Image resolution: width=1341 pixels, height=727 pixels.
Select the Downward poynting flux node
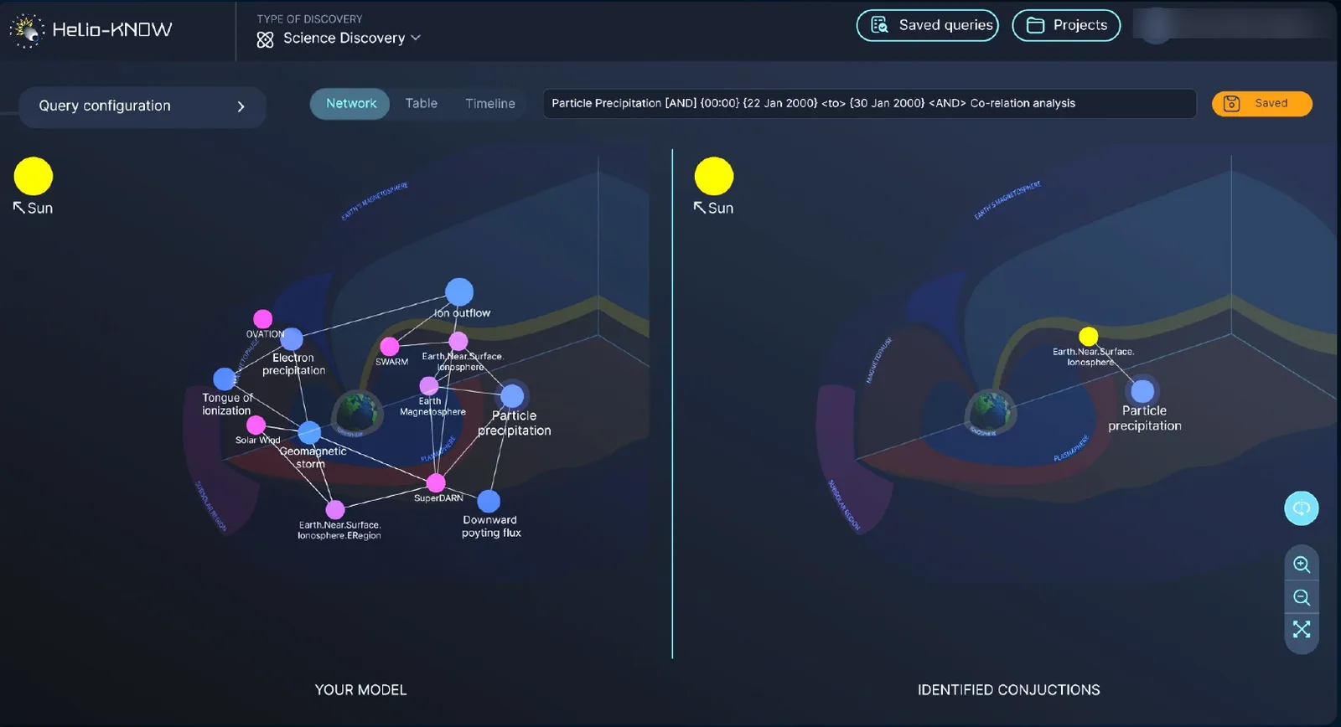point(489,501)
